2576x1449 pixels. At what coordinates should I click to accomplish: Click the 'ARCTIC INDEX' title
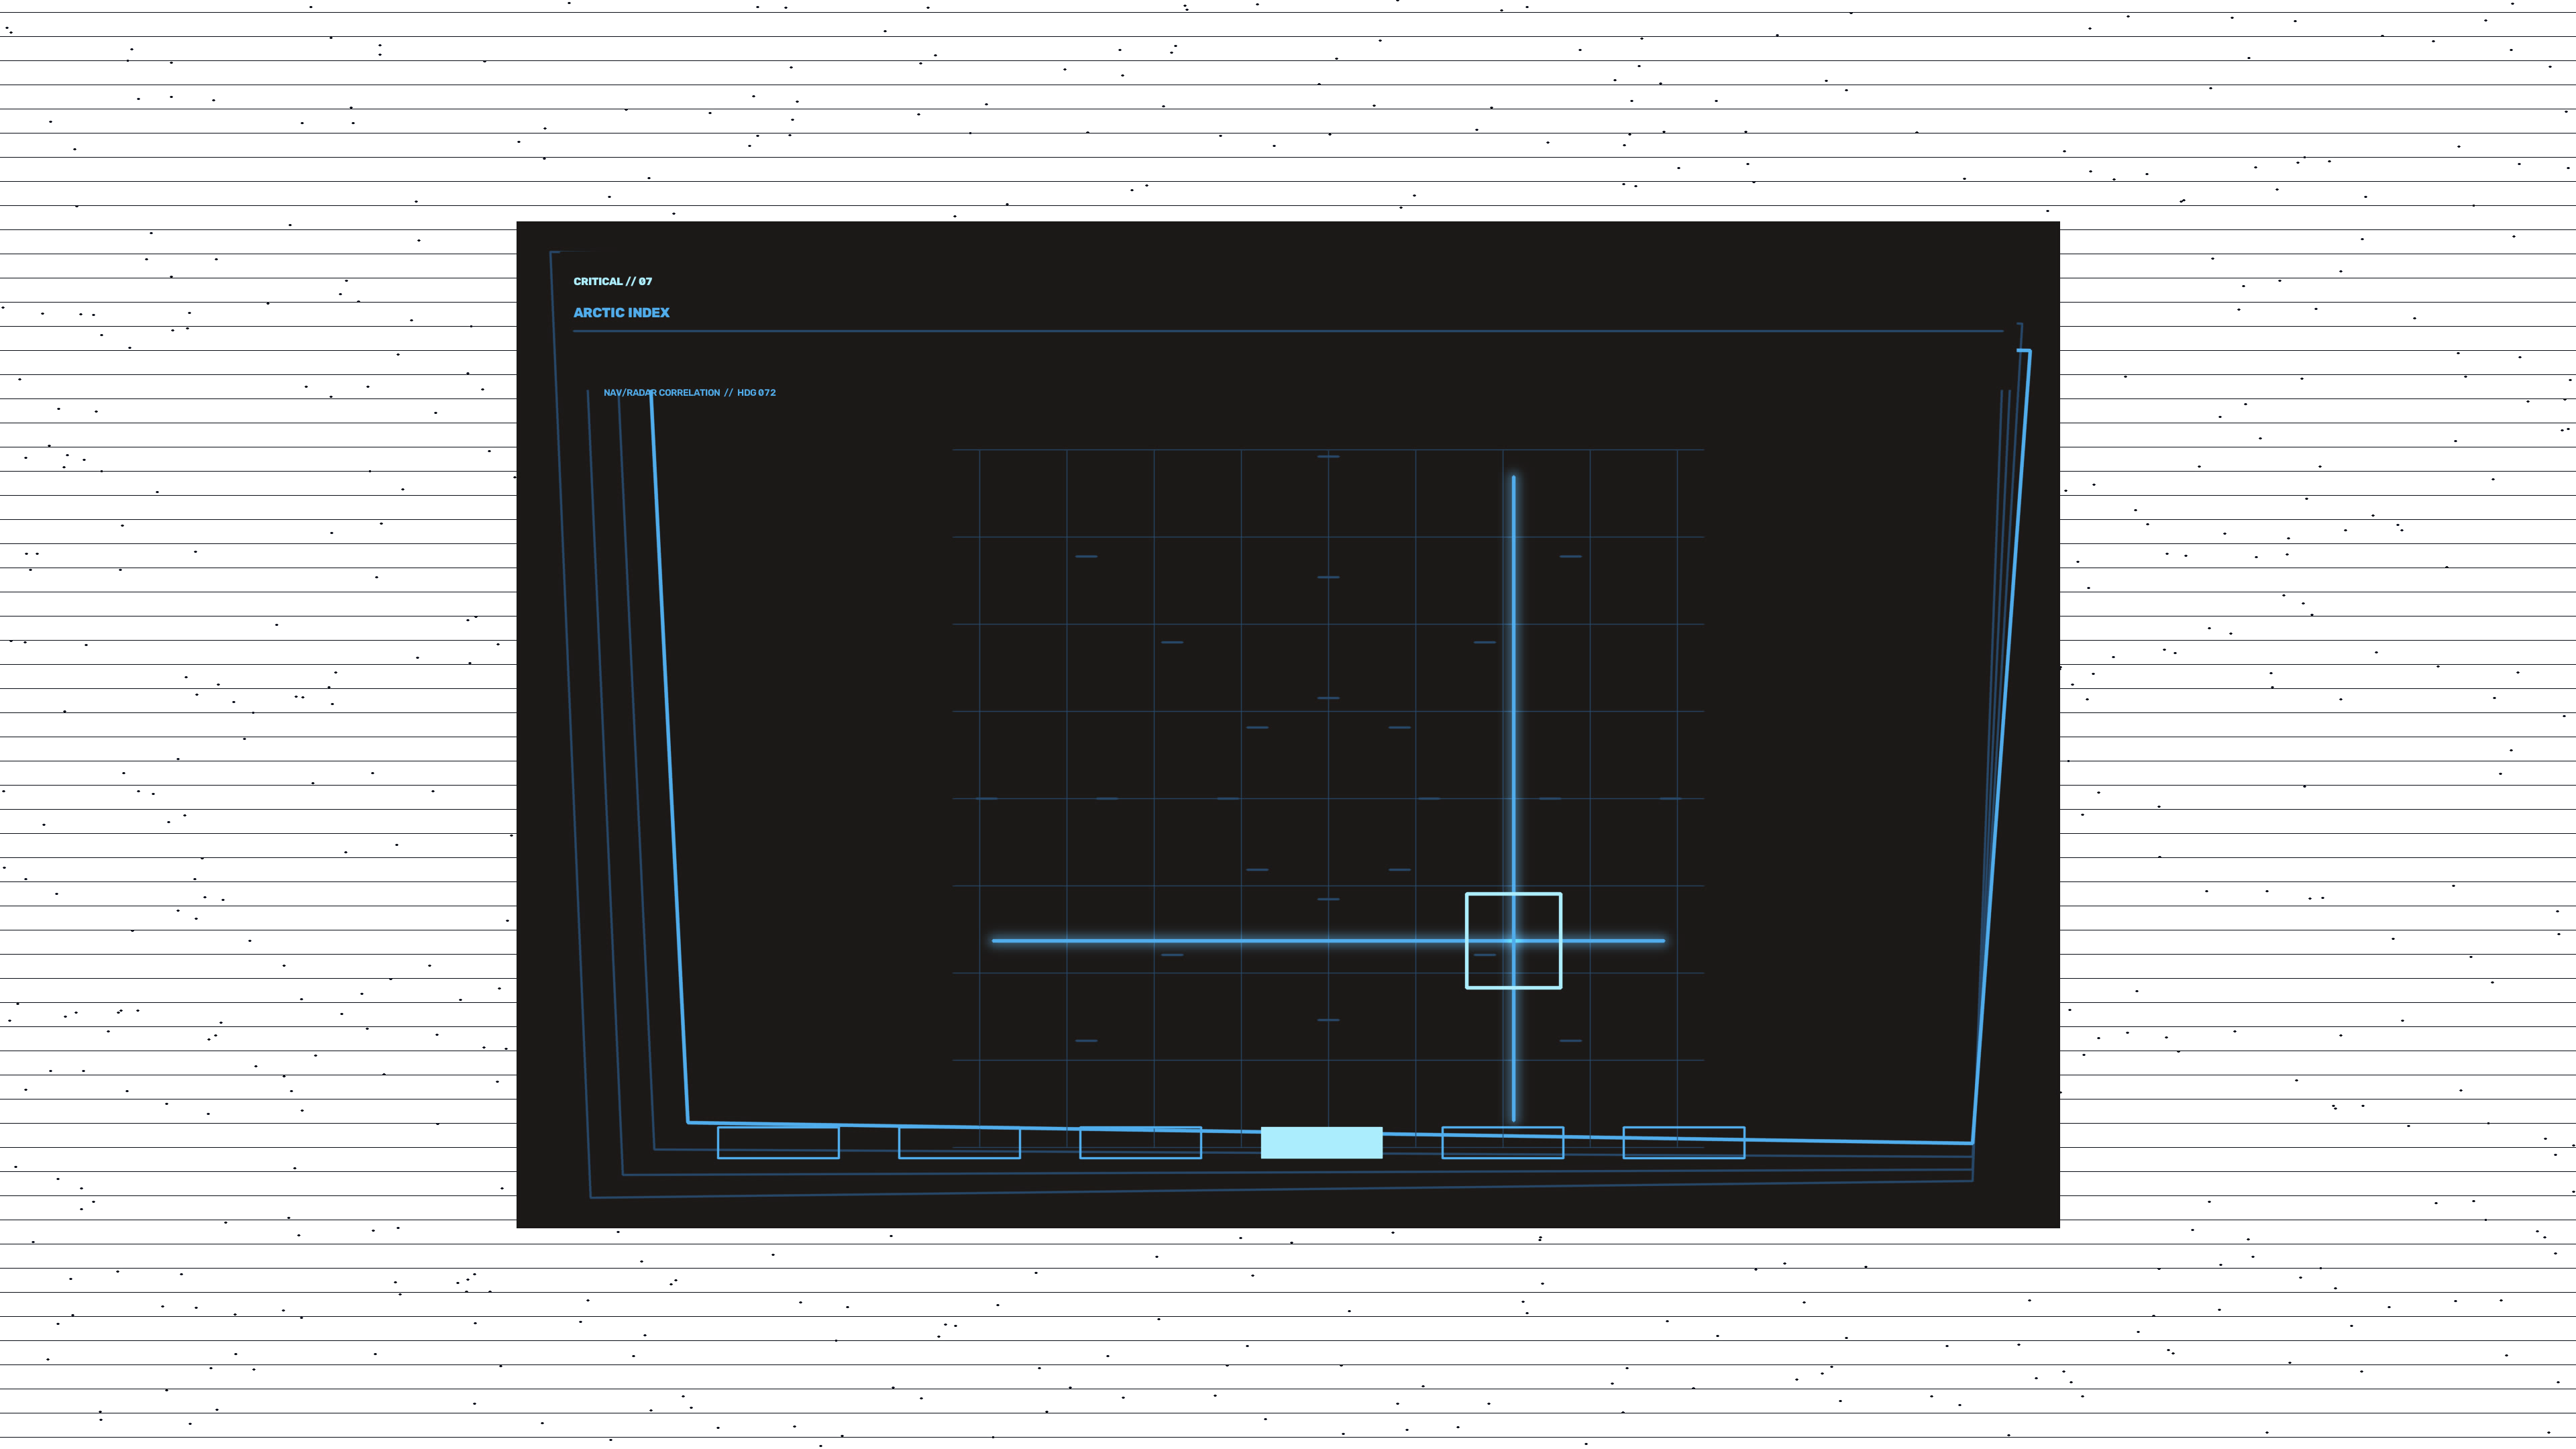(621, 312)
